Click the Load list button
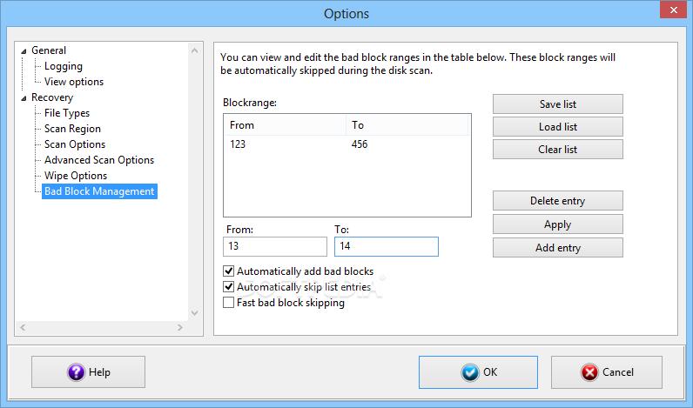 (x=558, y=127)
